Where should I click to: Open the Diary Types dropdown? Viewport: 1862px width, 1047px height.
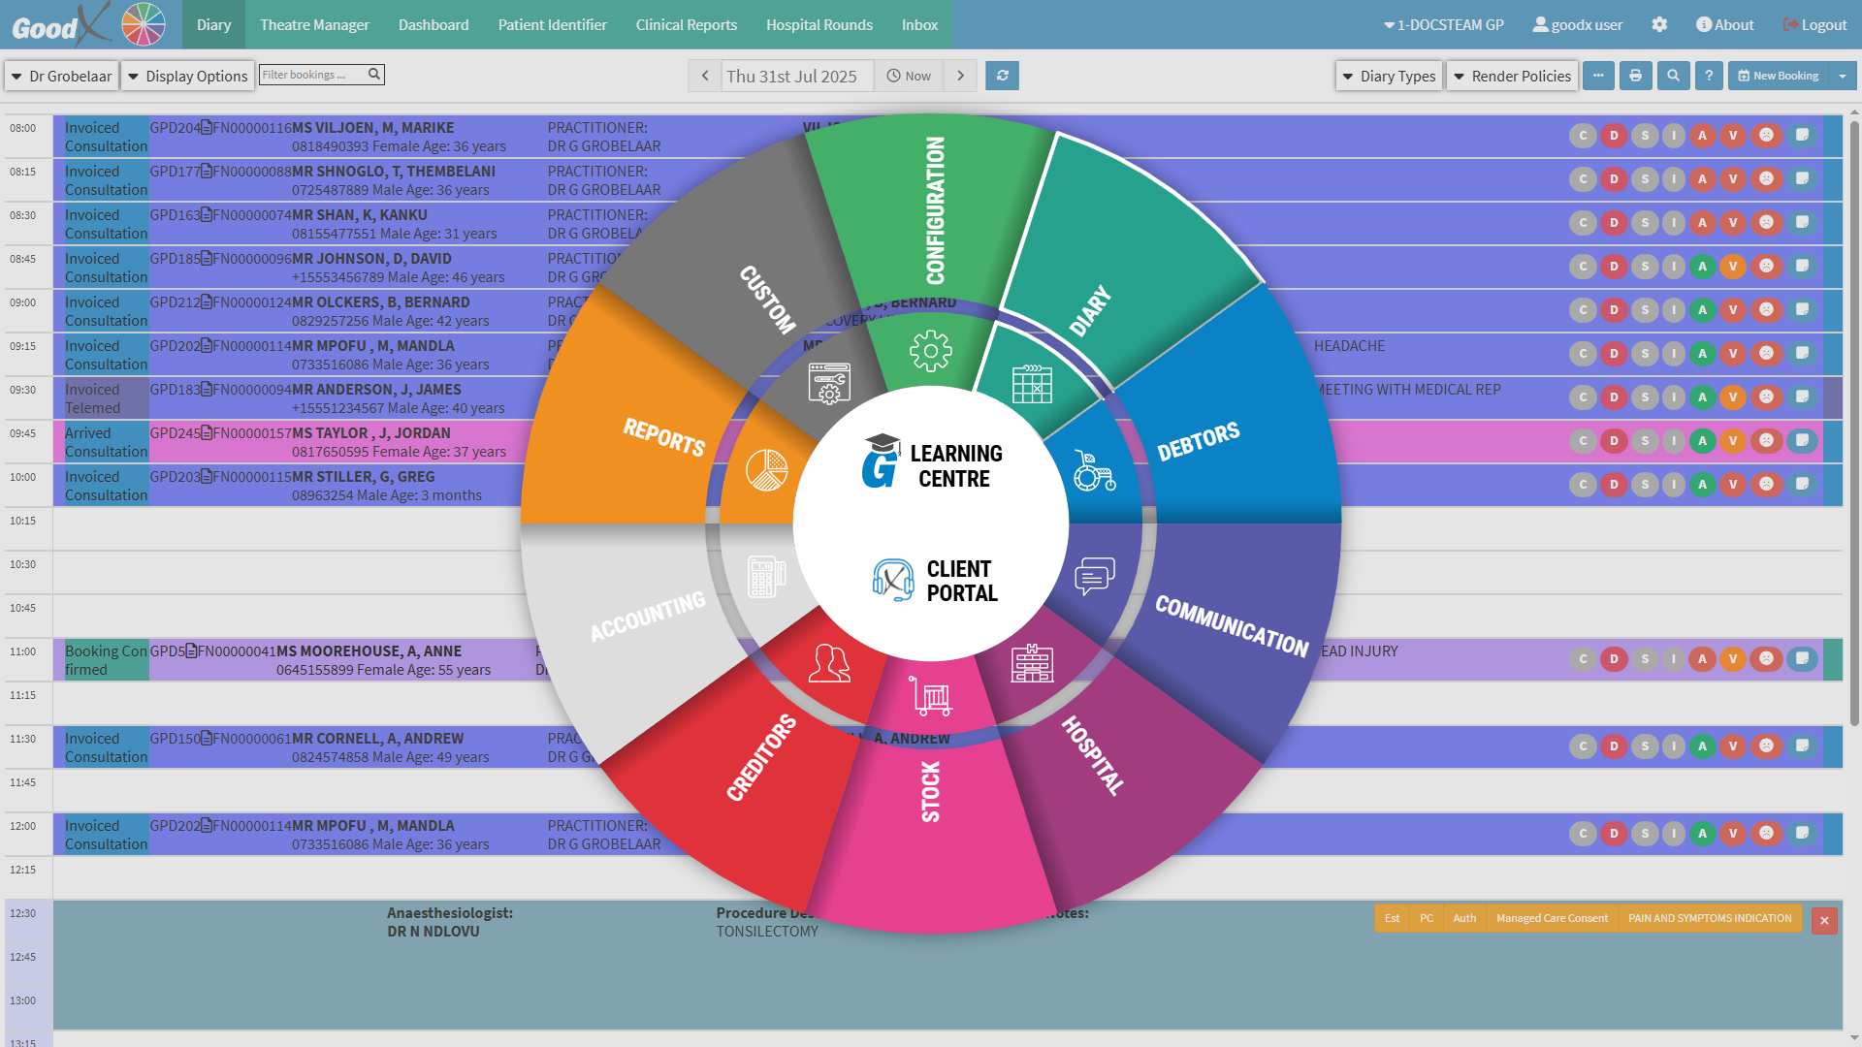(1389, 76)
